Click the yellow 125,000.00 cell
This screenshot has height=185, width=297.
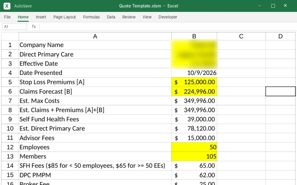194,82
